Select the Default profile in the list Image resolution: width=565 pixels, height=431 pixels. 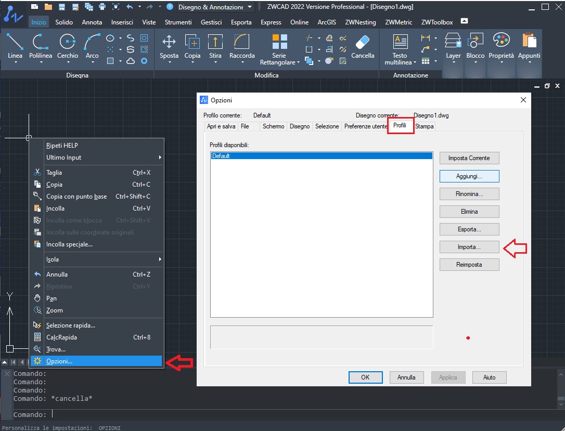322,156
